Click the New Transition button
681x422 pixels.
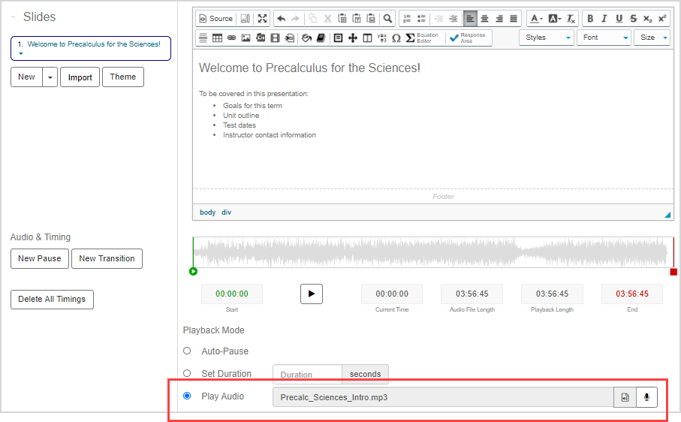(107, 259)
